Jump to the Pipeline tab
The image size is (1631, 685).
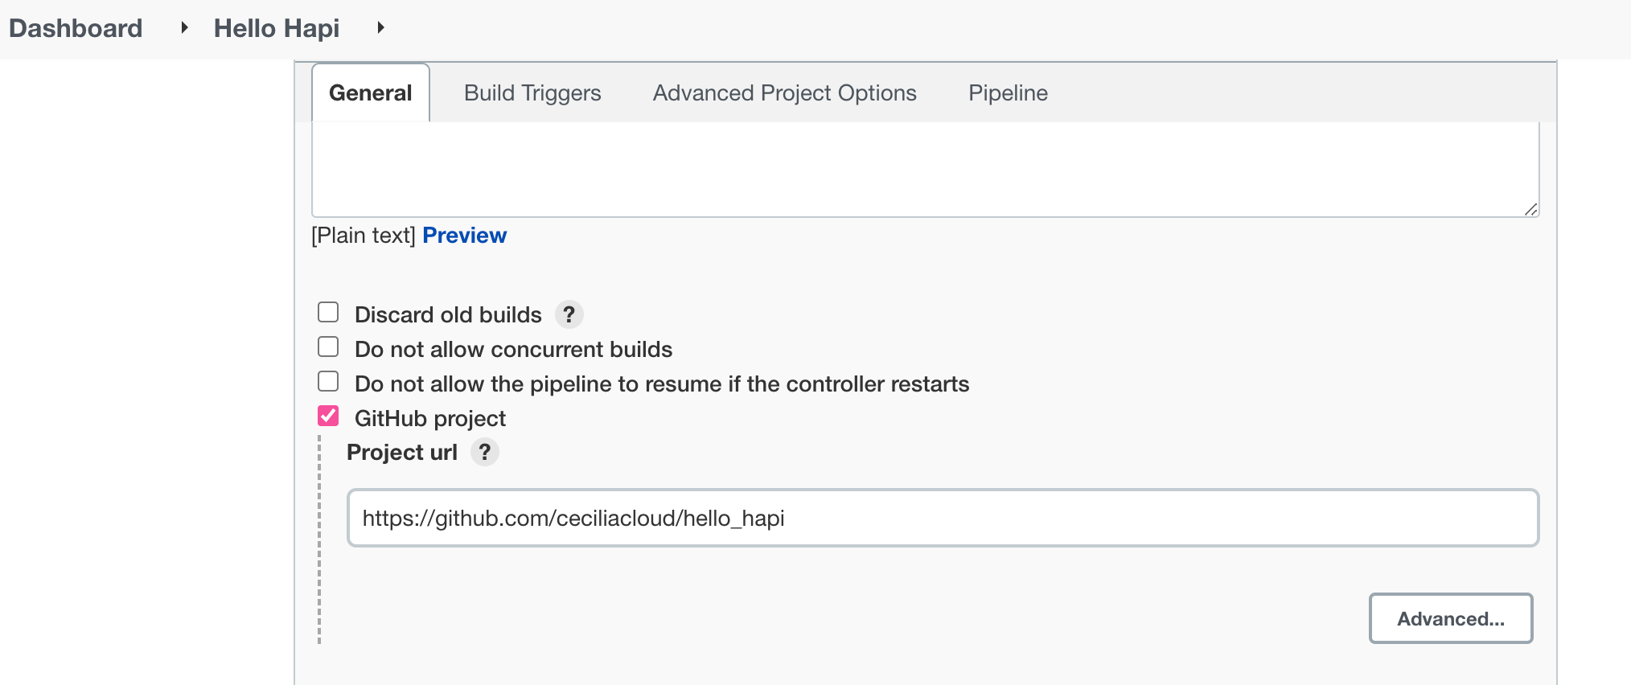coord(1008,93)
